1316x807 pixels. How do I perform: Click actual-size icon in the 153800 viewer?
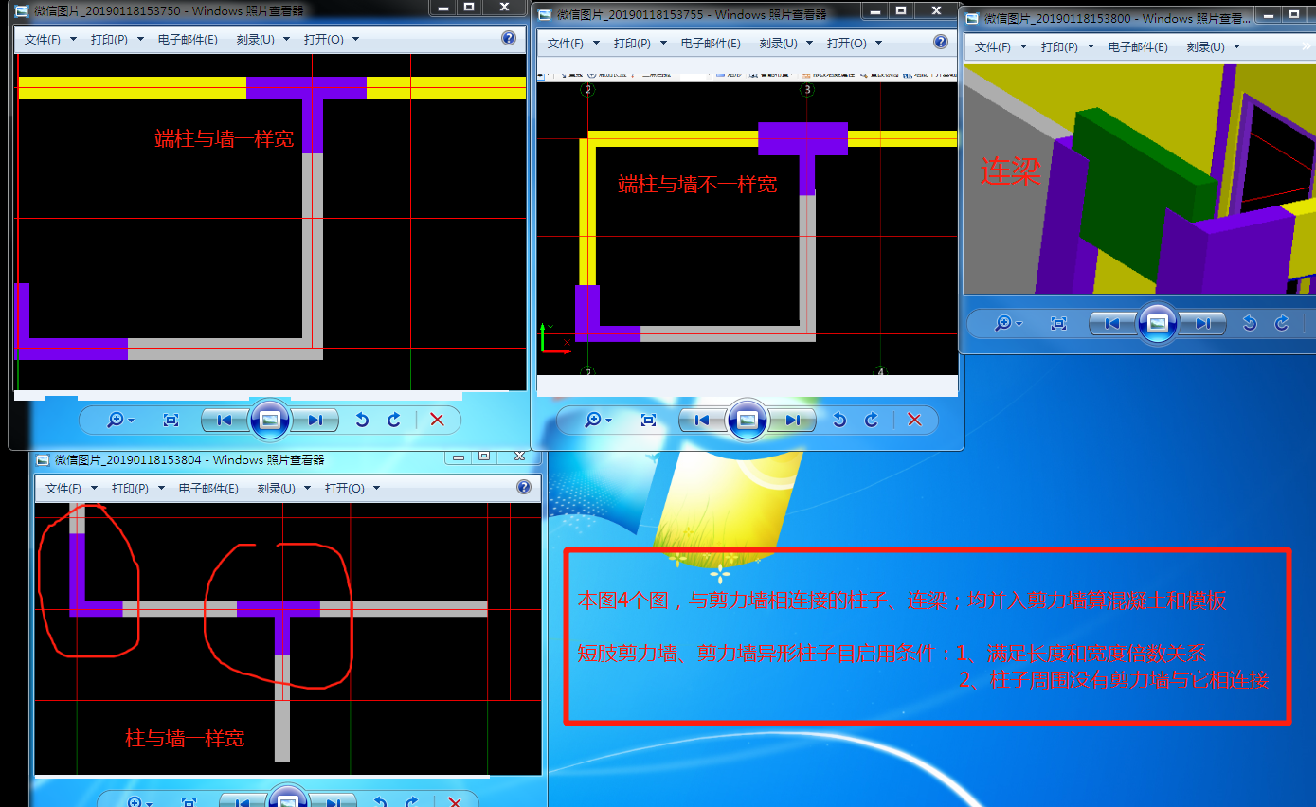point(1059,323)
